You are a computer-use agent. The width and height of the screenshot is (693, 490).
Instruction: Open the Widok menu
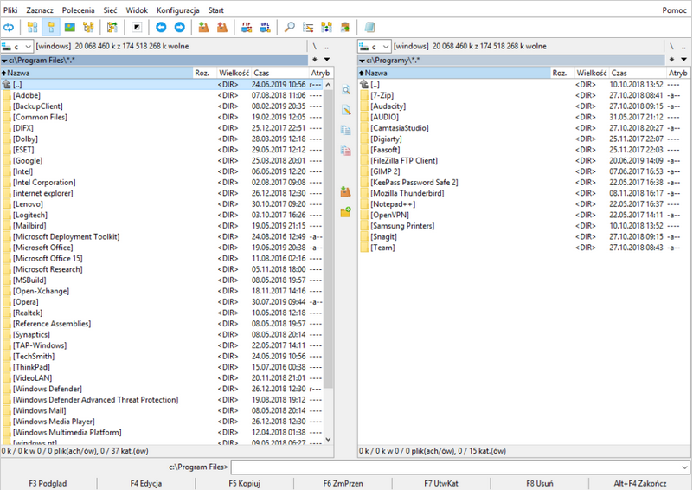137,10
